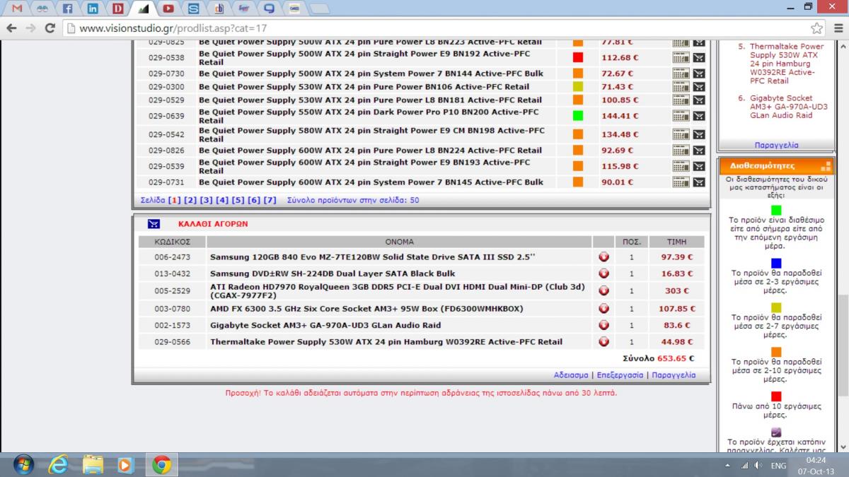
Task: Open calculator icon for BN145 90.01 € row
Action: [681, 182]
